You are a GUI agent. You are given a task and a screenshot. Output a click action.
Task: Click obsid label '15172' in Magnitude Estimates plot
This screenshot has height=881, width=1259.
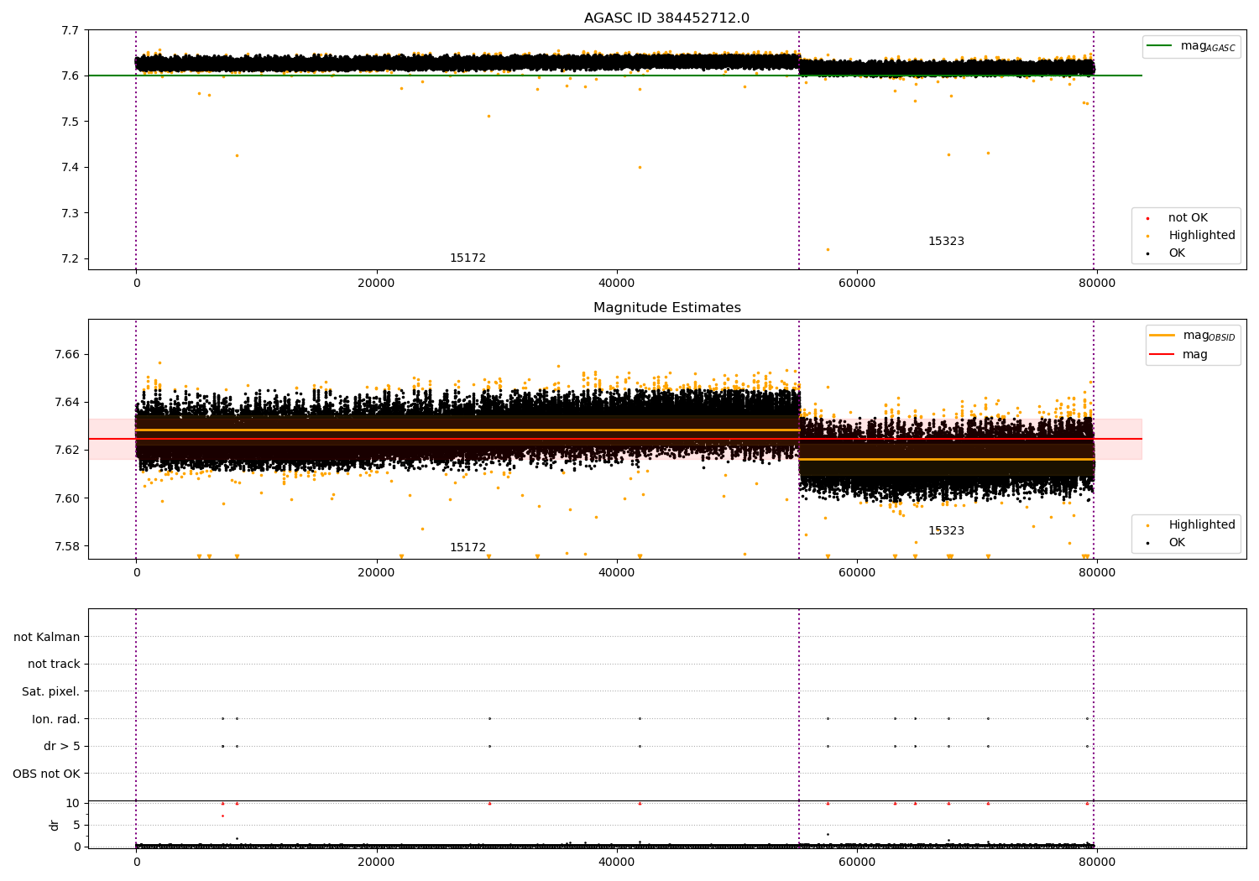click(x=468, y=548)
